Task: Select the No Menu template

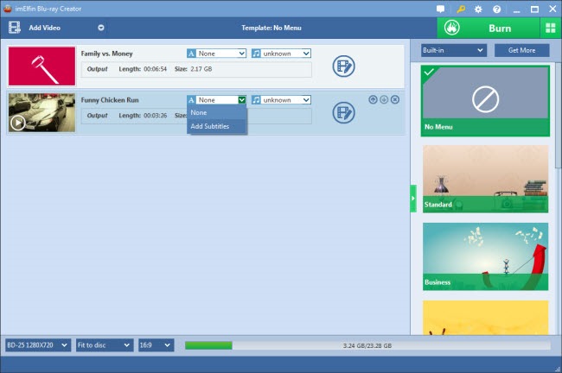Action: click(485, 100)
